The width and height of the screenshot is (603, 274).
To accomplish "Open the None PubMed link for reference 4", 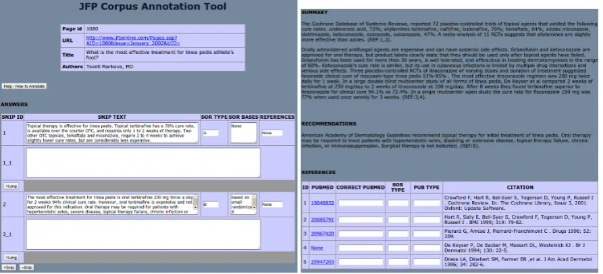I will (316, 248).
